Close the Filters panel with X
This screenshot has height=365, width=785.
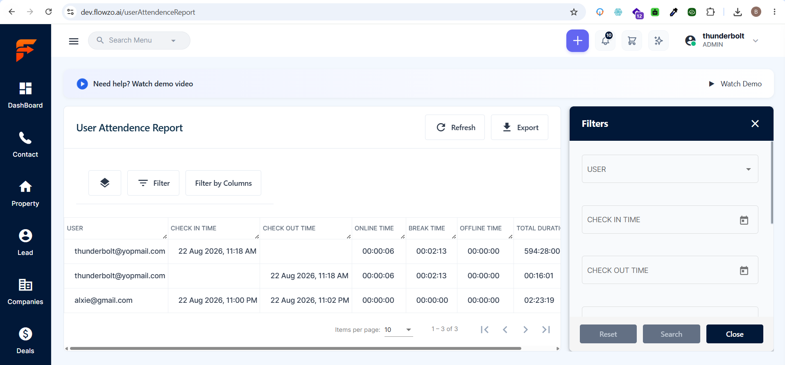755,124
